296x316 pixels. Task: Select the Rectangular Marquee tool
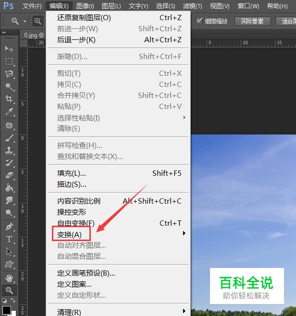click(x=9, y=61)
